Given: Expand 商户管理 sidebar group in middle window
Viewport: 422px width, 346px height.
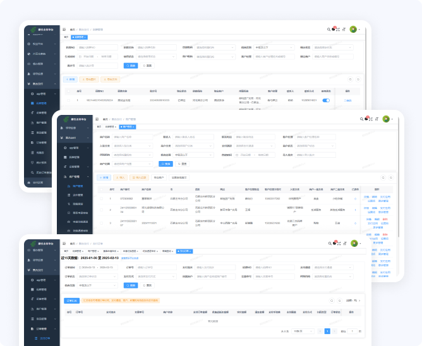Looking at the screenshot, I should [x=75, y=177].
